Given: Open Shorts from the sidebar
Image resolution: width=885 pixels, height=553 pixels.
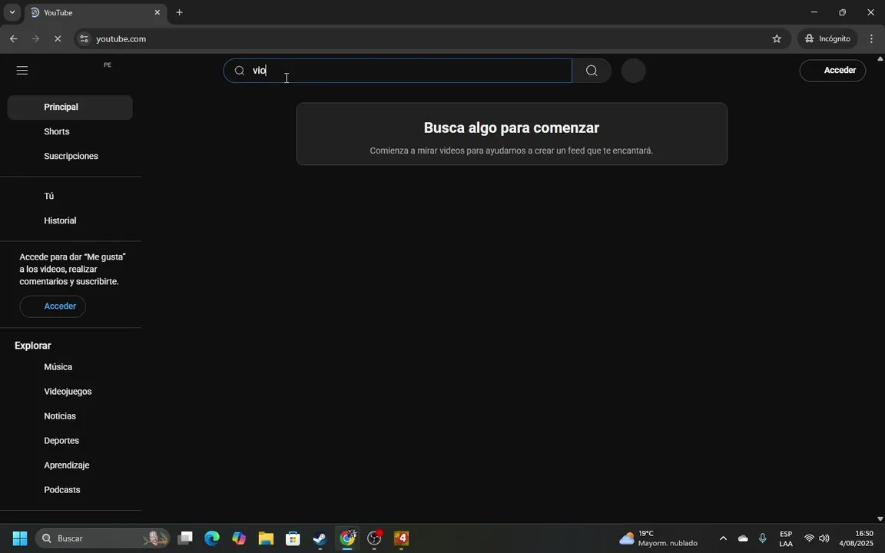Looking at the screenshot, I should pyautogui.click(x=70, y=131).
